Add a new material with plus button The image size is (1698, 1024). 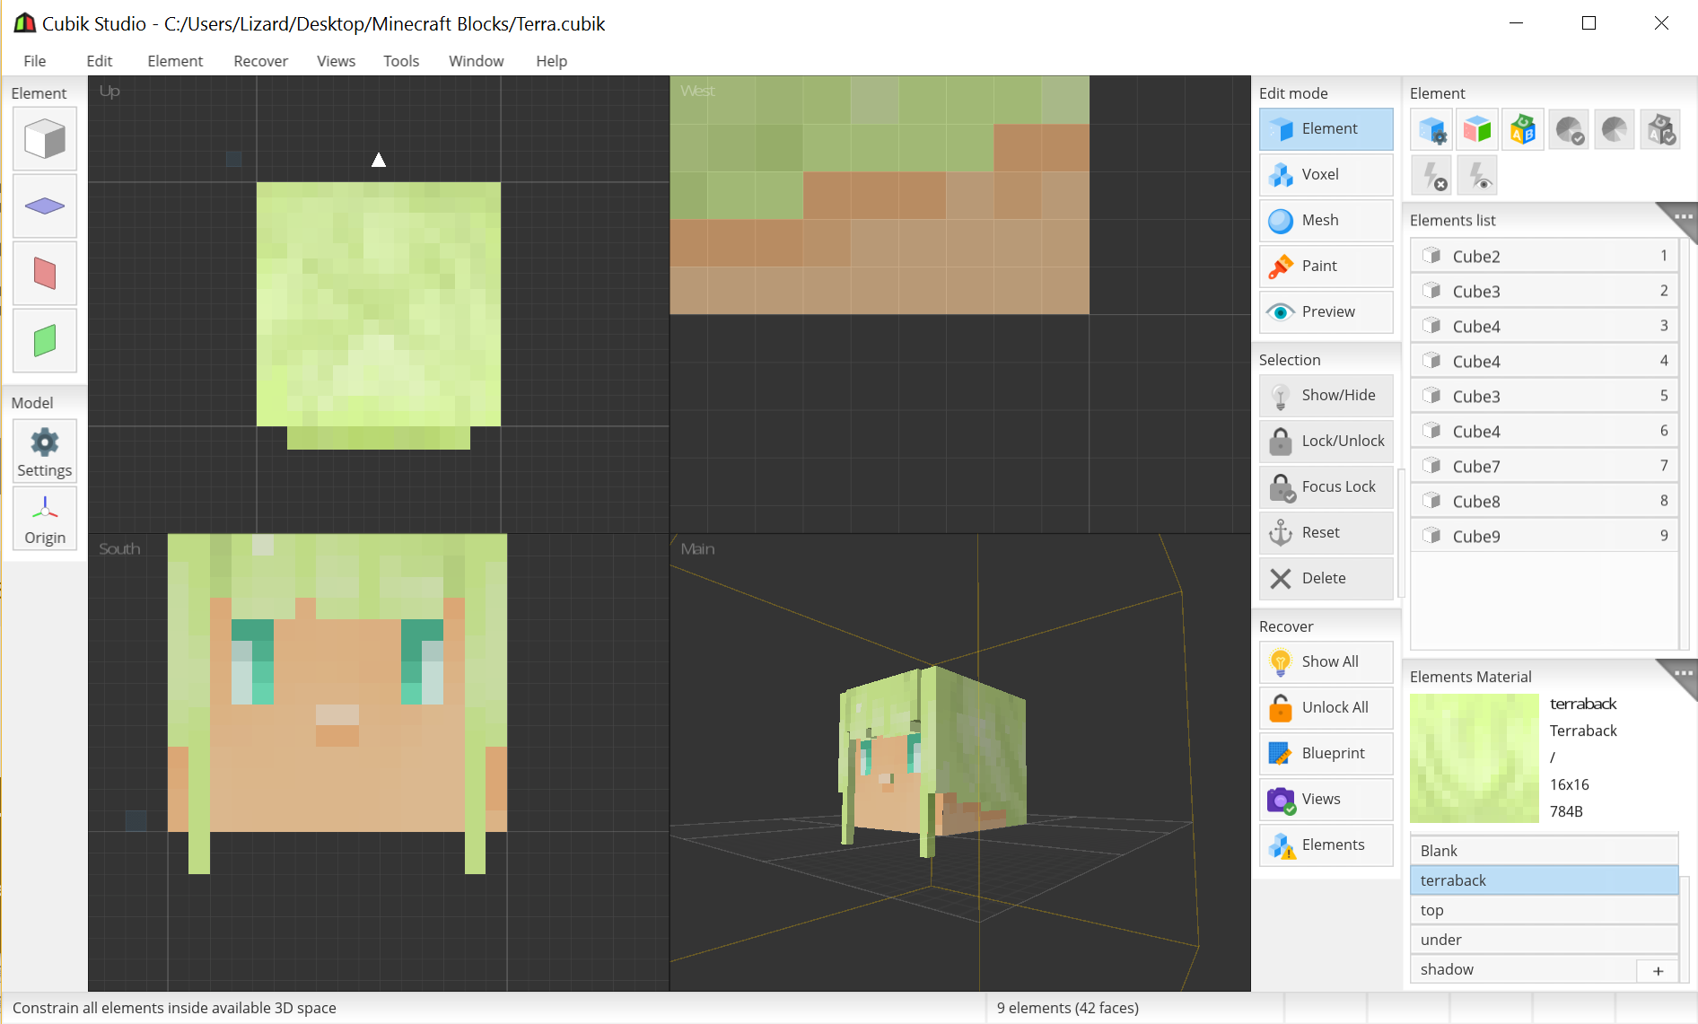pyautogui.click(x=1658, y=970)
